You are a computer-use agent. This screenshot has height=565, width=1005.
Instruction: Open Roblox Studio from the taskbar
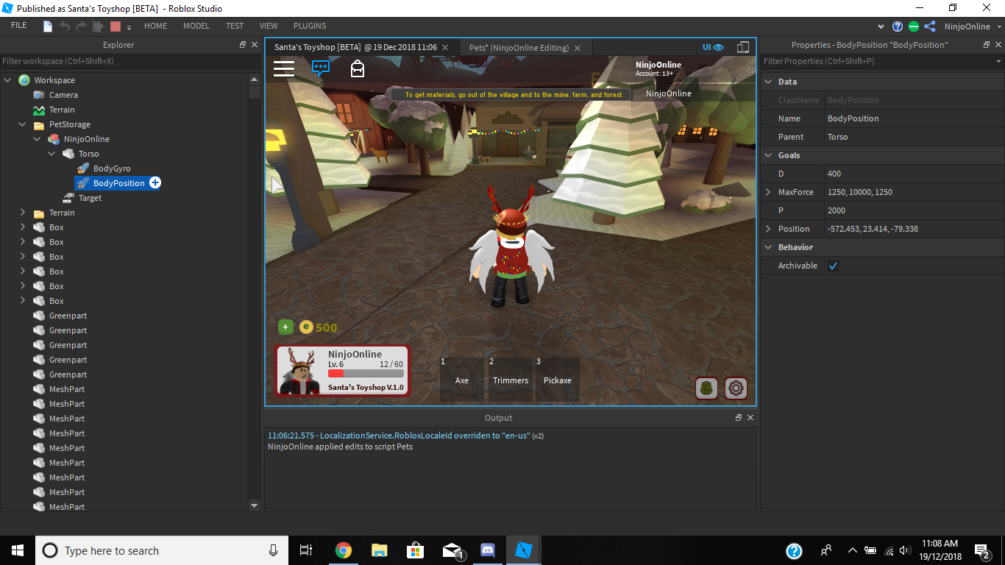(x=523, y=550)
